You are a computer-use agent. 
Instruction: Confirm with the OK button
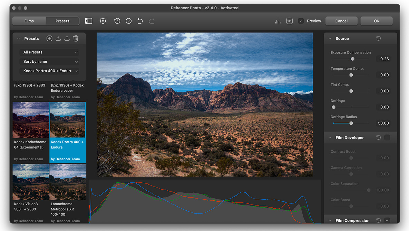[x=377, y=21]
